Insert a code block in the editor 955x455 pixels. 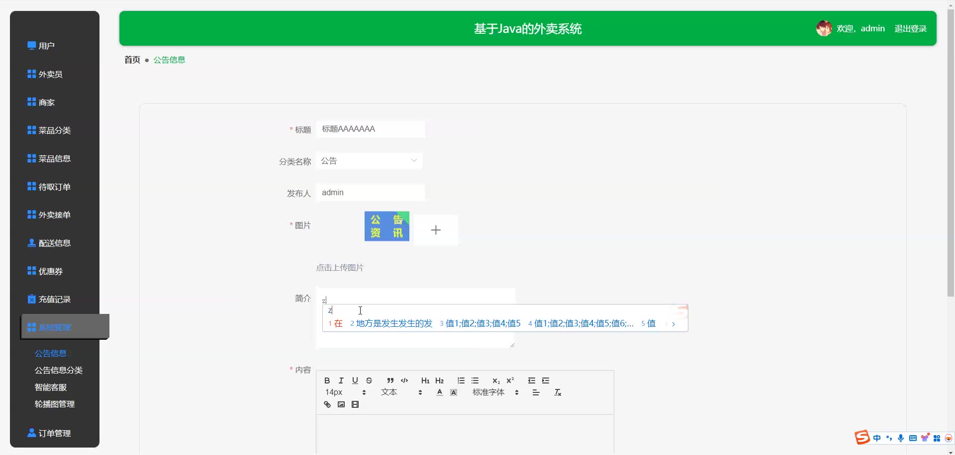(404, 380)
